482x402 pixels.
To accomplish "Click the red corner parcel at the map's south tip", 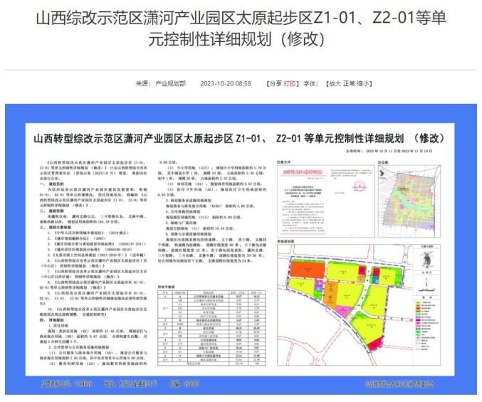I will pos(375,344).
